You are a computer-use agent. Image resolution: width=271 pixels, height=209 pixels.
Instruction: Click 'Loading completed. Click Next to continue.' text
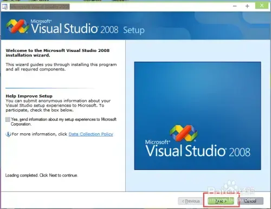pos(42,175)
